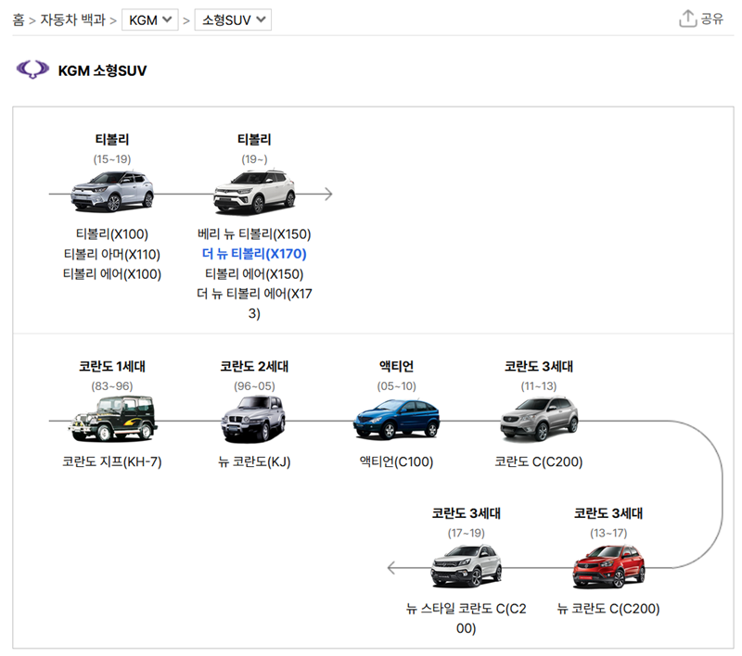Select the 코란도 1세대 jeep image

112,419
